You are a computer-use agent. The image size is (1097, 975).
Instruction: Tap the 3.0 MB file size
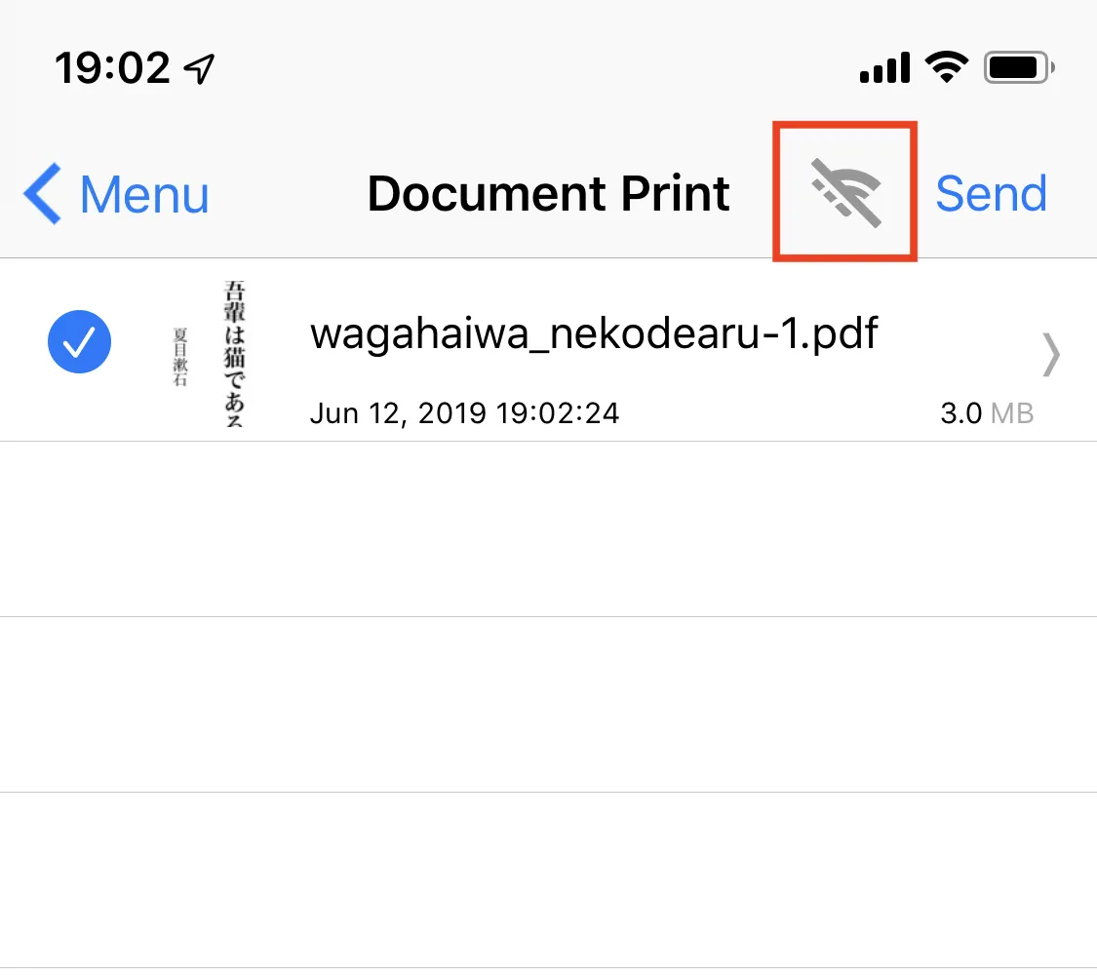coord(986,413)
